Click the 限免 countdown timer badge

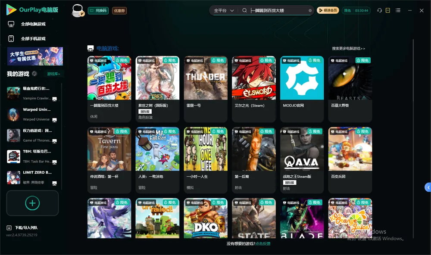pos(356,11)
